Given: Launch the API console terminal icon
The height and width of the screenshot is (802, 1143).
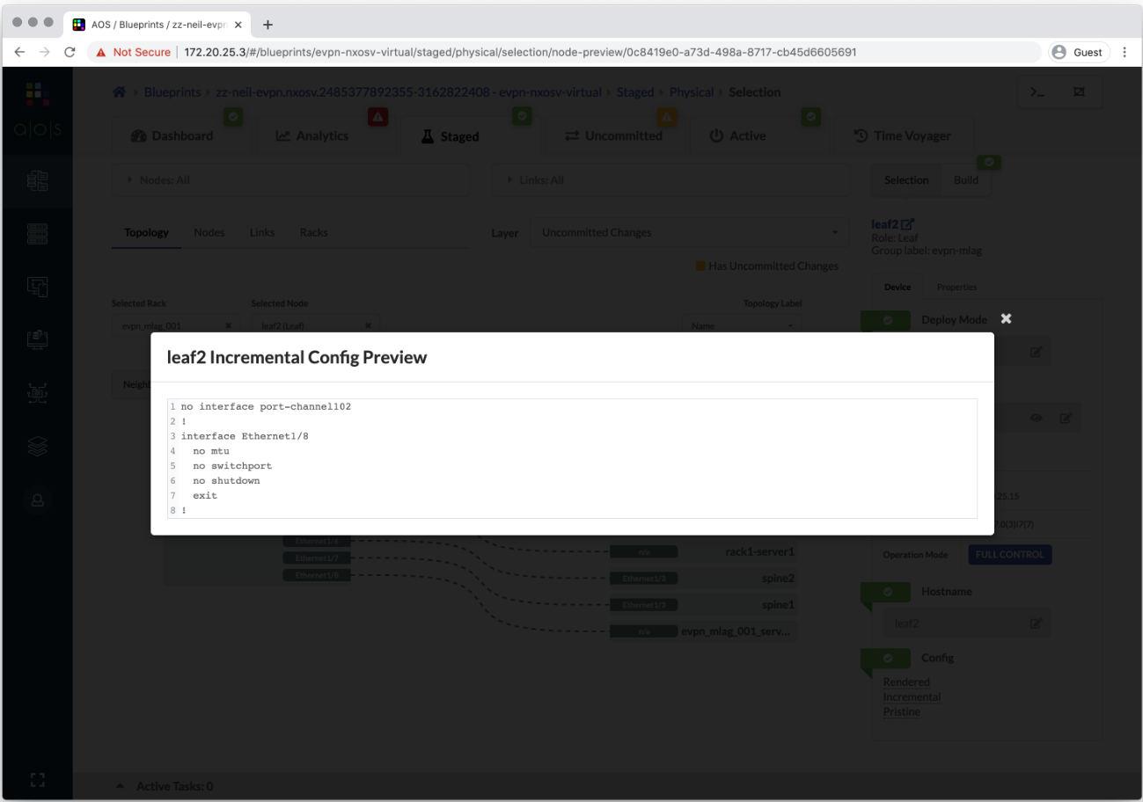Looking at the screenshot, I should [1037, 91].
